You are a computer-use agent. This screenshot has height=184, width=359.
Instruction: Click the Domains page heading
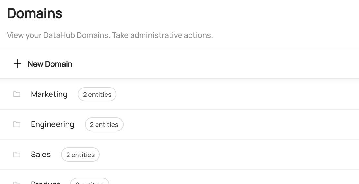(x=35, y=13)
